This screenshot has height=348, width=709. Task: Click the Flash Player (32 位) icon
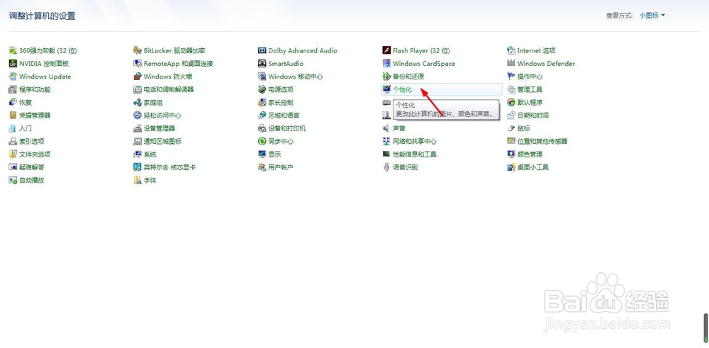click(386, 50)
